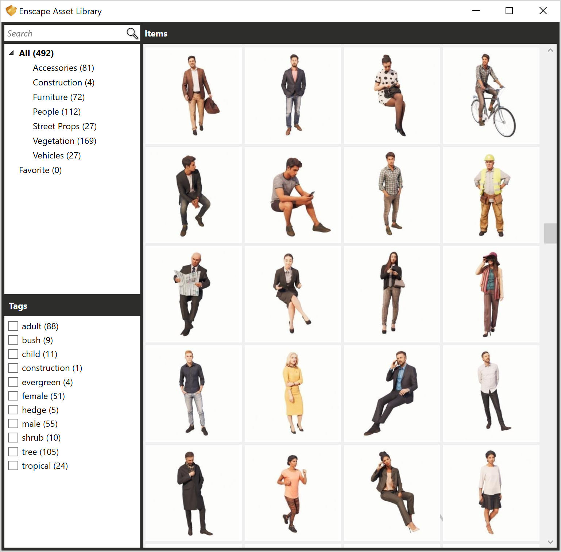561x552 pixels.
Task: Open the Favorite assets list
Action: click(x=40, y=170)
